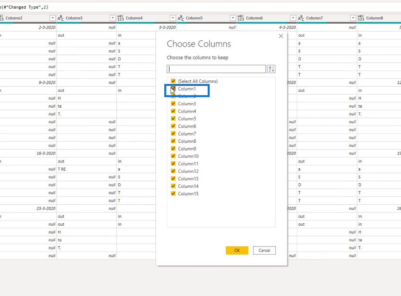Image resolution: width=401 pixels, height=296 pixels.
Task: Uncheck the Column5 checkbox
Action: coord(173,118)
